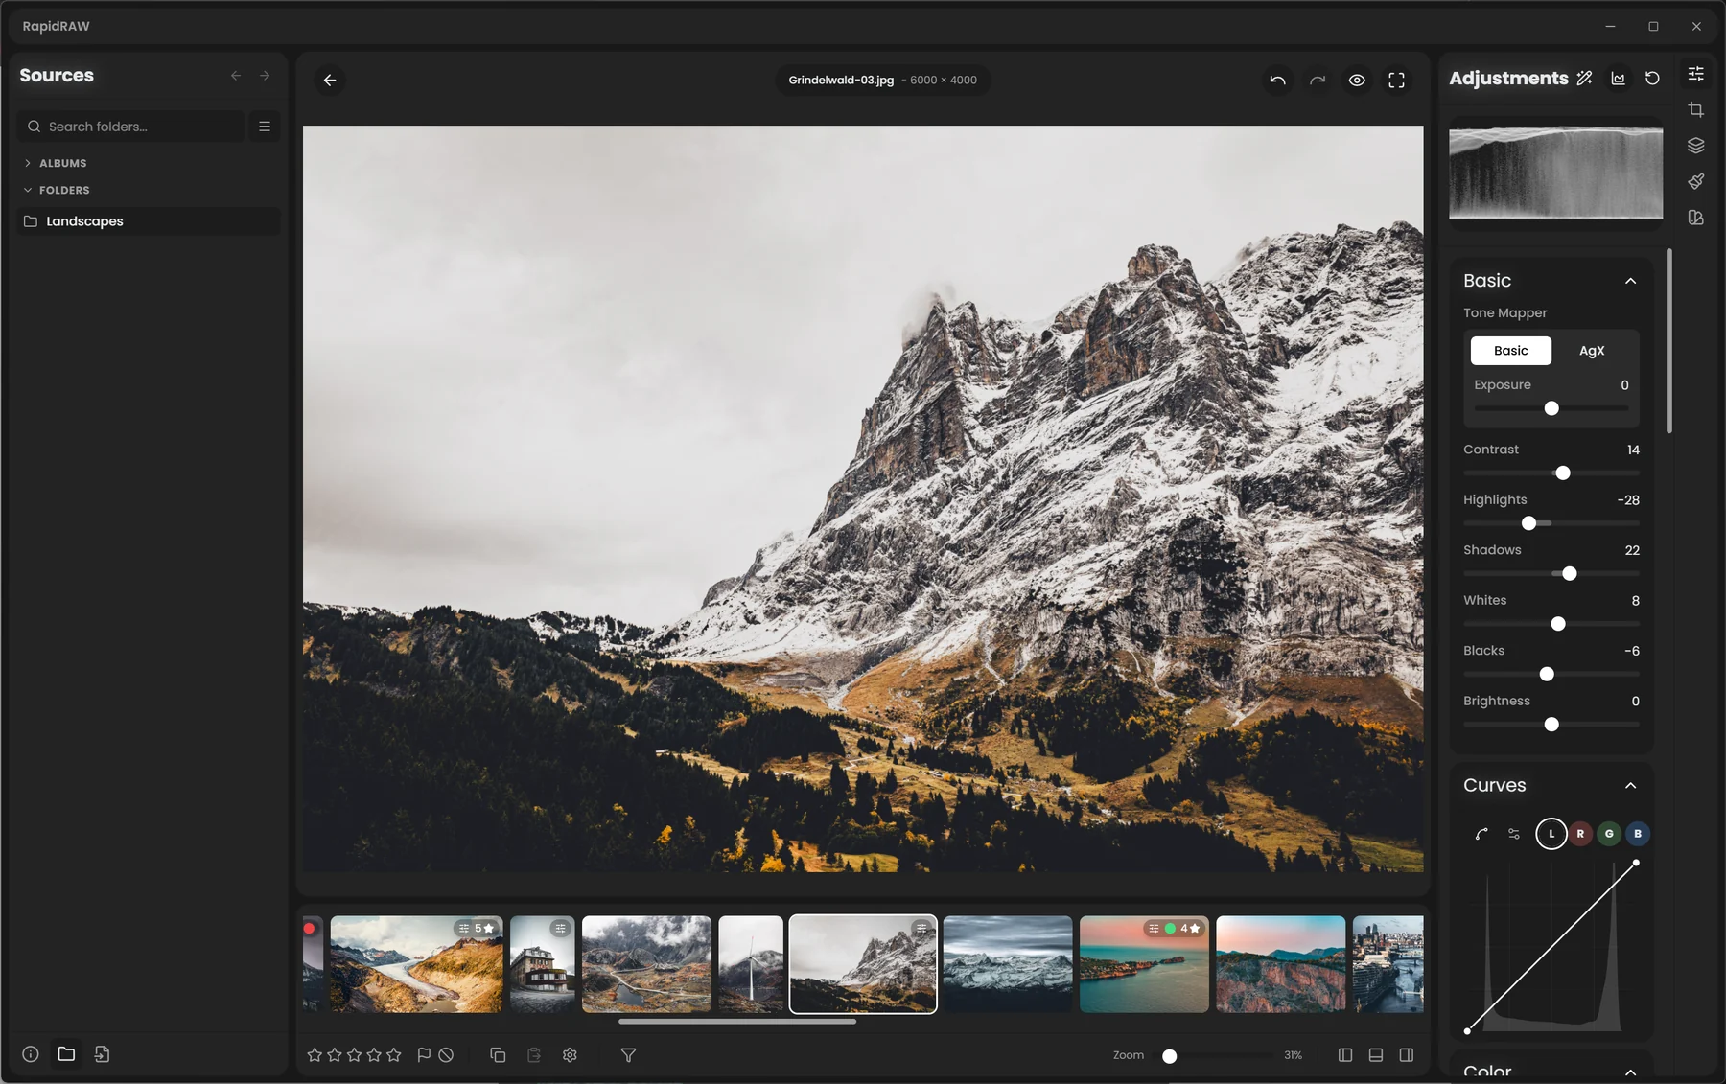
Task: Open the Crop panel
Action: click(x=1695, y=110)
